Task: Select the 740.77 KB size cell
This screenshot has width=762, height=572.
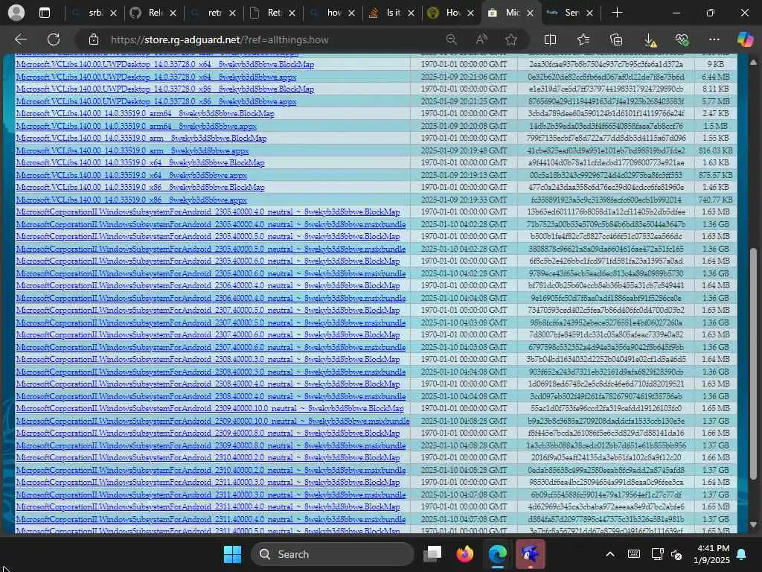Action: pos(715,200)
